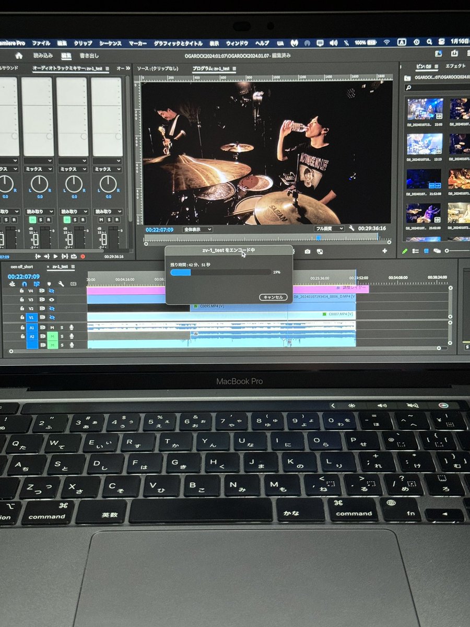Click the キャンセル button in encoding dialog

coord(273,297)
